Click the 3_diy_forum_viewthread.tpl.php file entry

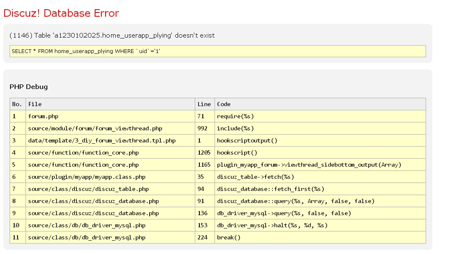[102, 140]
